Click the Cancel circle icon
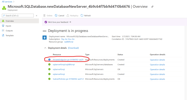Screen dimensions: 187x100 pos(56,15)
